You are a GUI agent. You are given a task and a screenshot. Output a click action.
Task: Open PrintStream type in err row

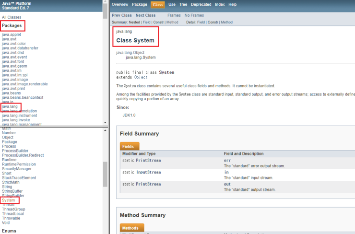click(x=148, y=161)
